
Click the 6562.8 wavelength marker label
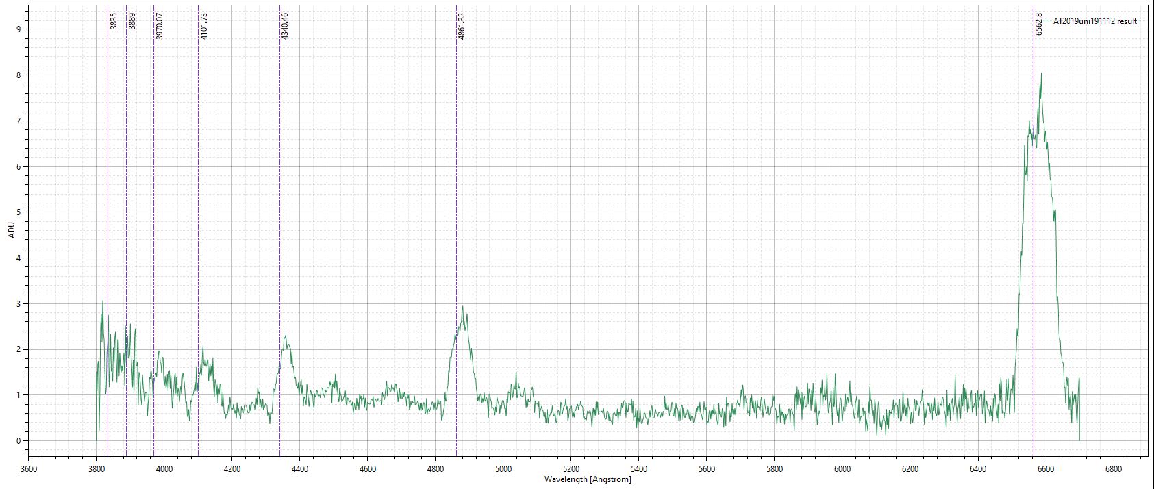coord(1039,24)
